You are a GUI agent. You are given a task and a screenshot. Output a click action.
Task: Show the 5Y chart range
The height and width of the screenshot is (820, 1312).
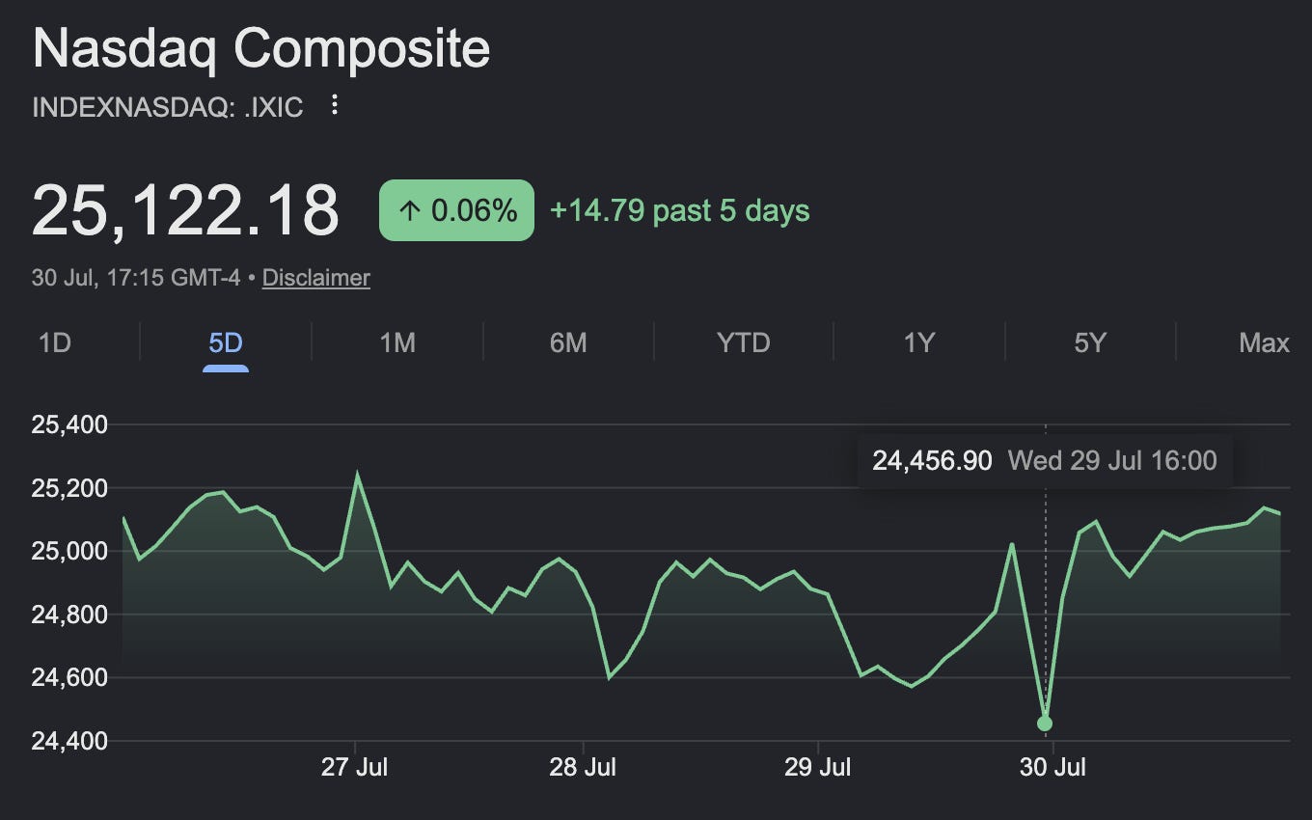tap(1090, 342)
